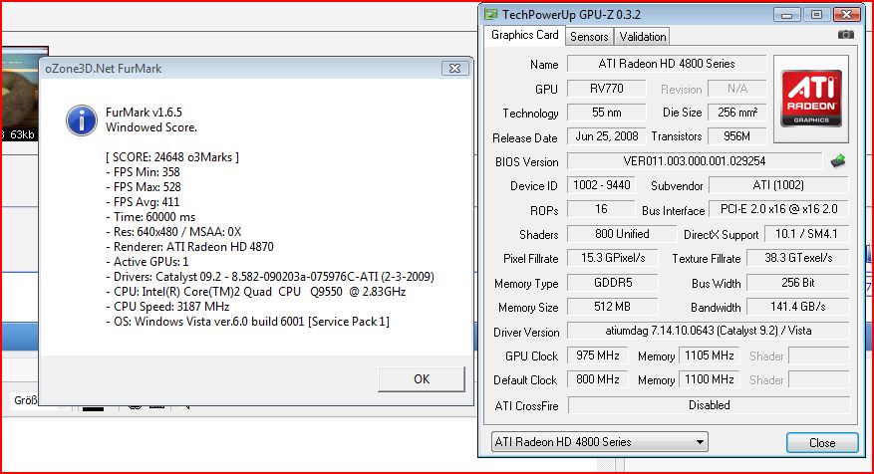
Task: Click the Release Date value Jun 25, 2008
Action: pyautogui.click(x=607, y=136)
